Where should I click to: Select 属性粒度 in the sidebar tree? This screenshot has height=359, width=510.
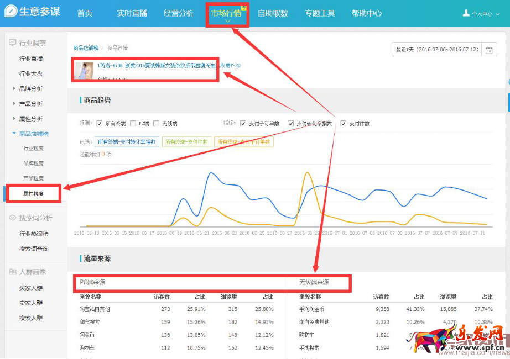point(32,193)
